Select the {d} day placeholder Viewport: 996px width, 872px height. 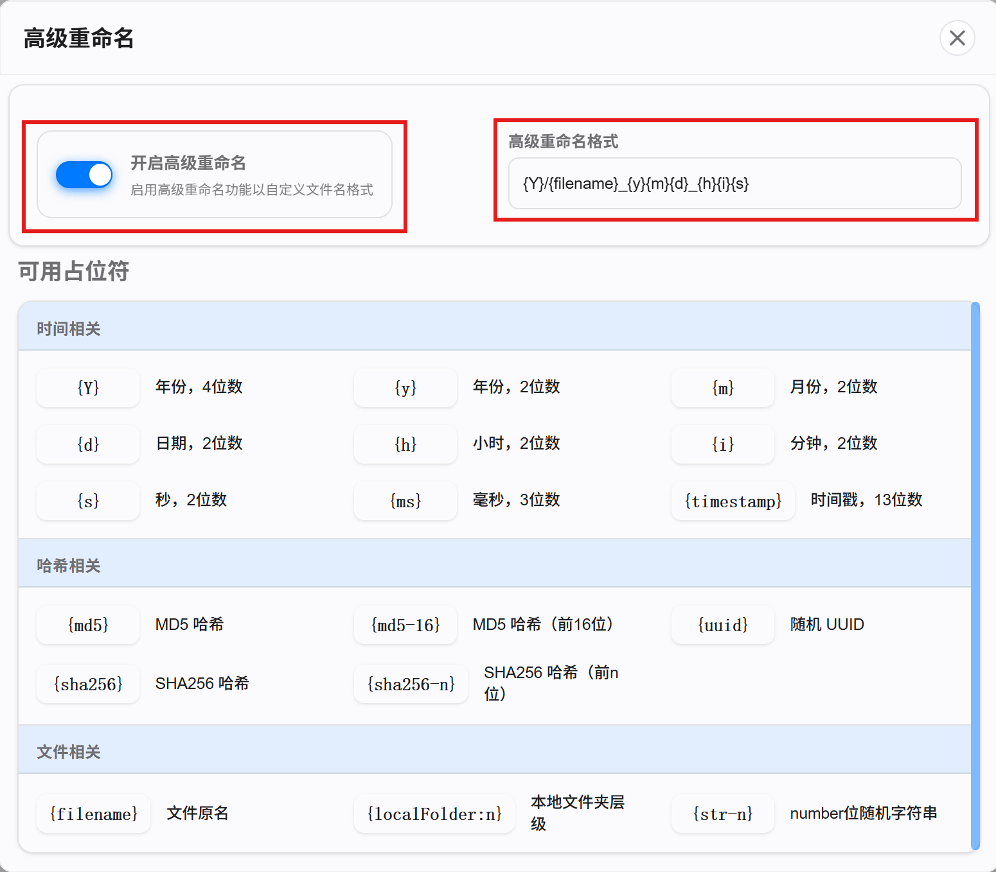click(x=87, y=444)
